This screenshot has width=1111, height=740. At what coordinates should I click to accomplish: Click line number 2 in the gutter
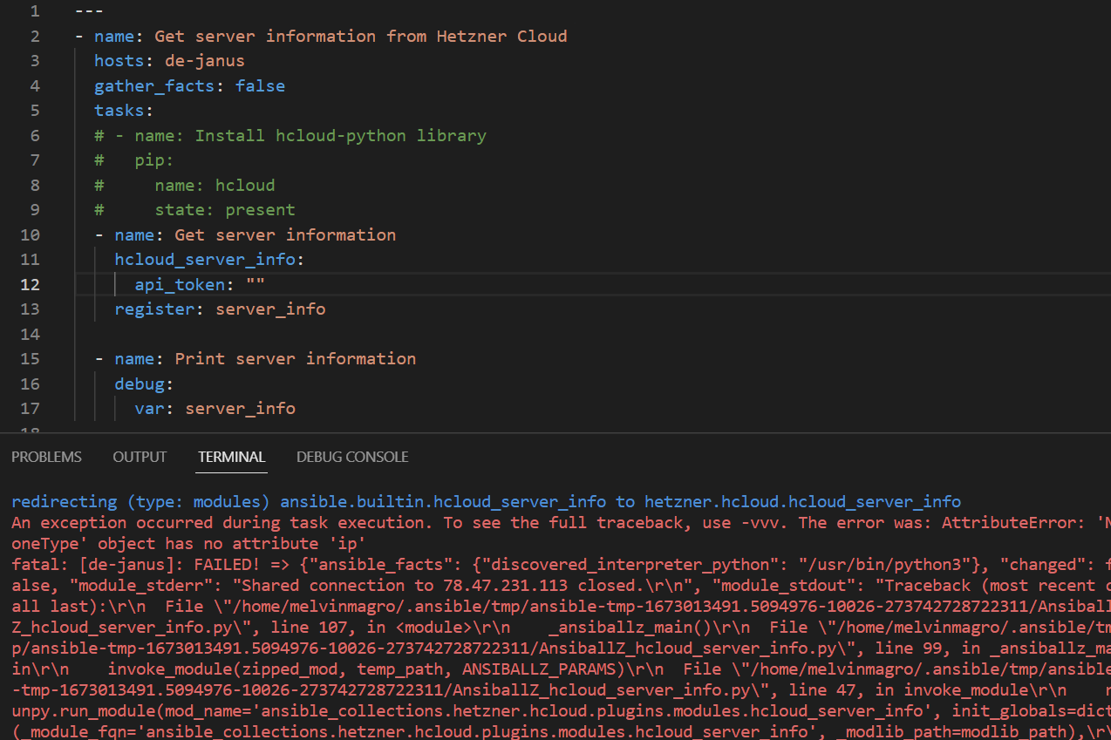tap(35, 37)
